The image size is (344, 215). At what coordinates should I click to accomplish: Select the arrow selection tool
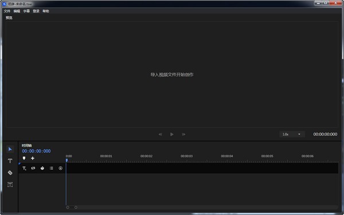10,149
